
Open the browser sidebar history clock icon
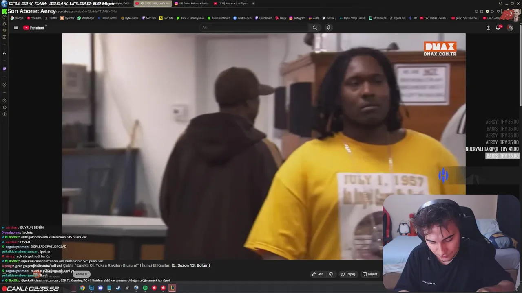pos(4,101)
